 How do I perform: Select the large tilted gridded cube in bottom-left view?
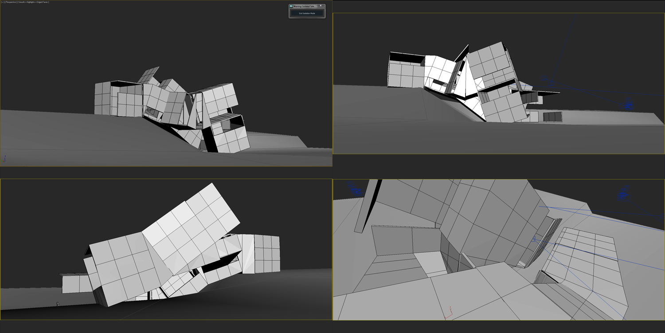click(x=191, y=231)
